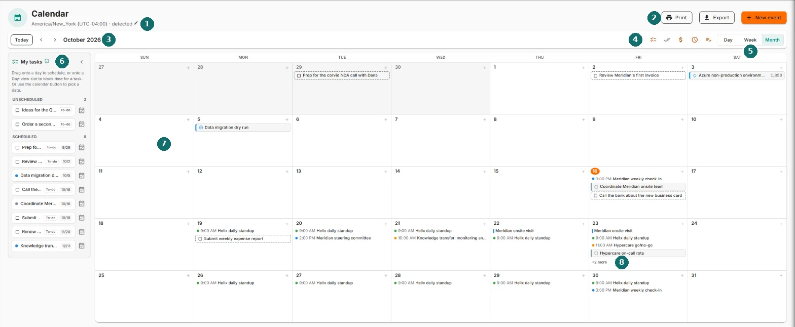Tick 'Review Meridian's first invoice' on calendar
Image resolution: width=795 pixels, height=327 pixels.
click(x=595, y=75)
